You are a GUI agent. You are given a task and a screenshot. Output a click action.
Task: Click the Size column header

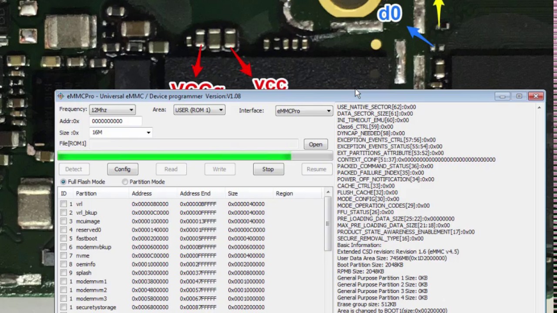tap(249, 193)
